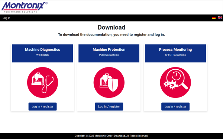The width and height of the screenshot is (223, 139).
Task: Click Log in / register under Machine Protection
Action: tap(109, 106)
